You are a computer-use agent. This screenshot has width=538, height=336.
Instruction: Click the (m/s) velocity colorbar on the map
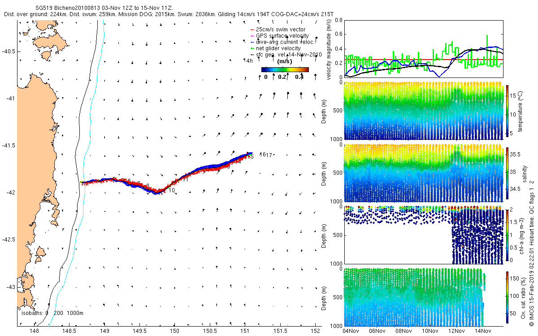click(x=285, y=69)
